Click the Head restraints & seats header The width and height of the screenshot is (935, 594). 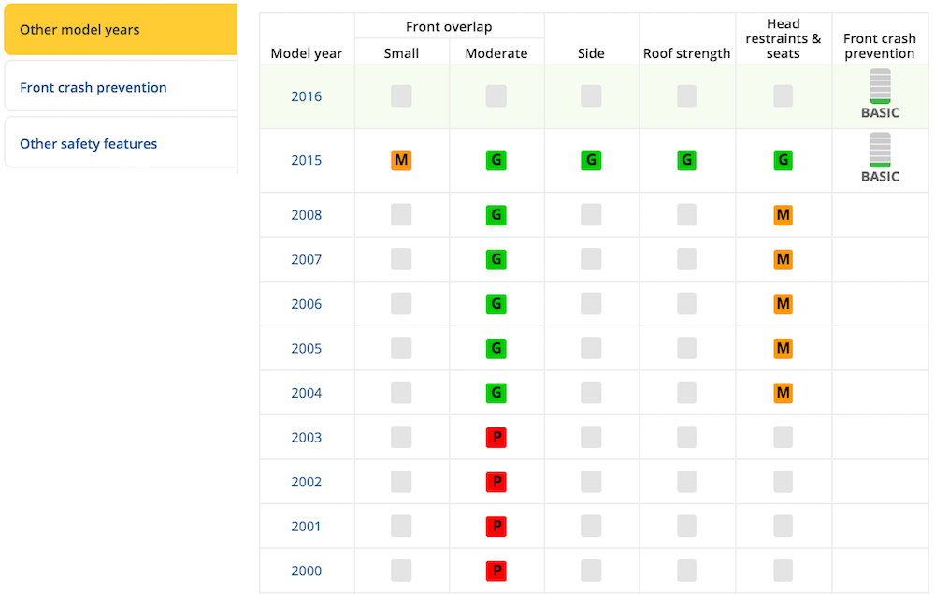coord(783,38)
